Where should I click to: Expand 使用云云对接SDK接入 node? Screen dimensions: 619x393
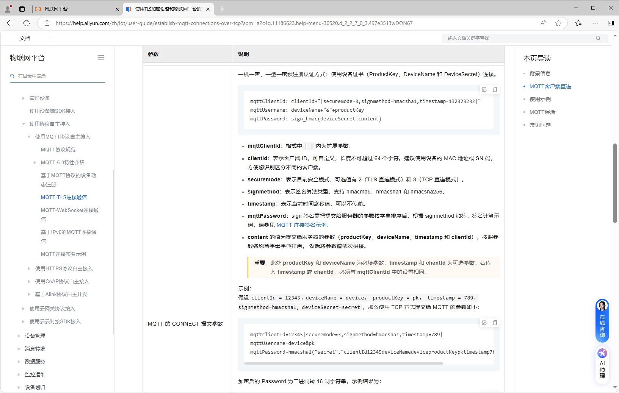pos(24,321)
